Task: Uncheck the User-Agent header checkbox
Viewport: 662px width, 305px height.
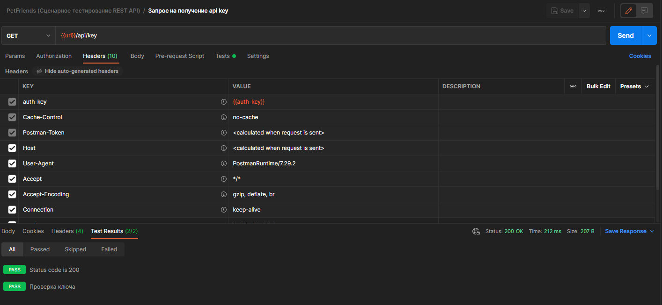Action: tap(12, 163)
